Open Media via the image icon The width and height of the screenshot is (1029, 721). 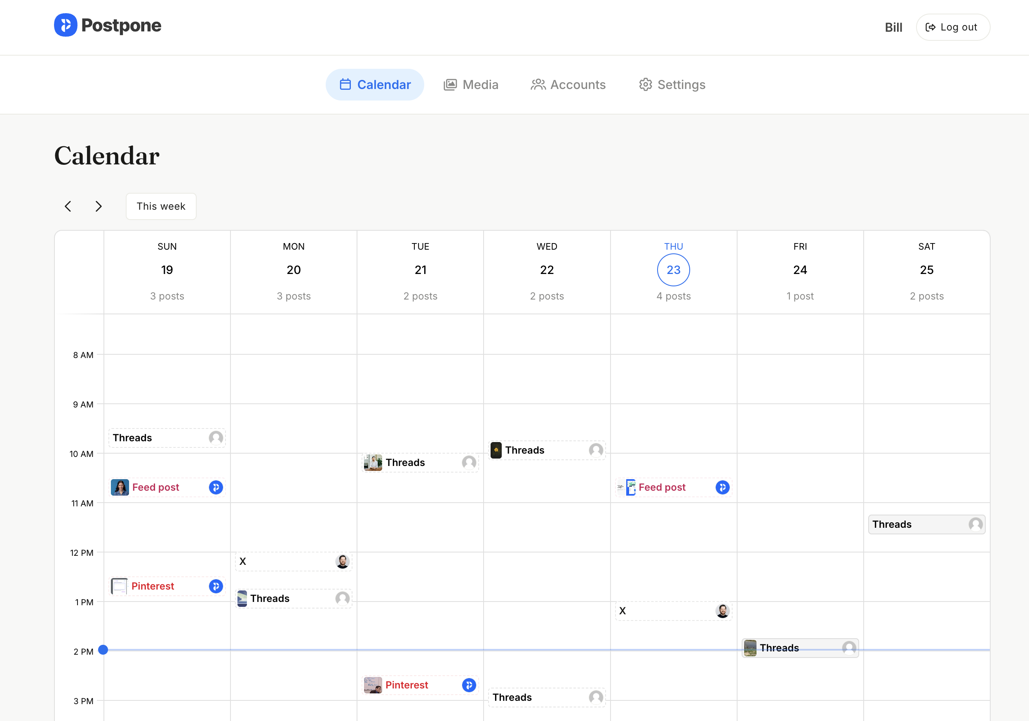tap(451, 84)
